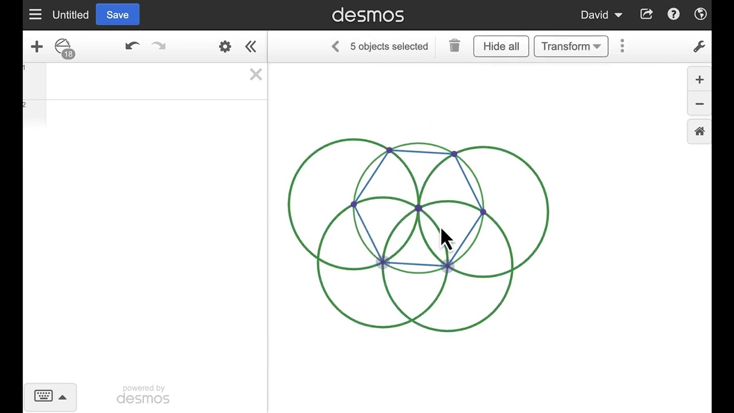Click into expression row 2 input
This screenshot has height=413, width=734.
(x=156, y=114)
